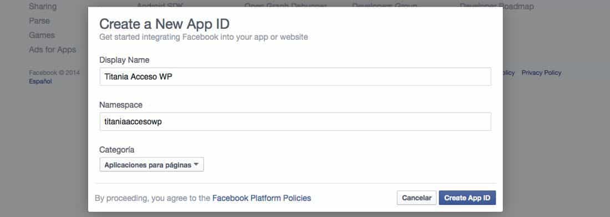Open the Parse link in sidebar
This screenshot has width=610, height=217.
39,20
